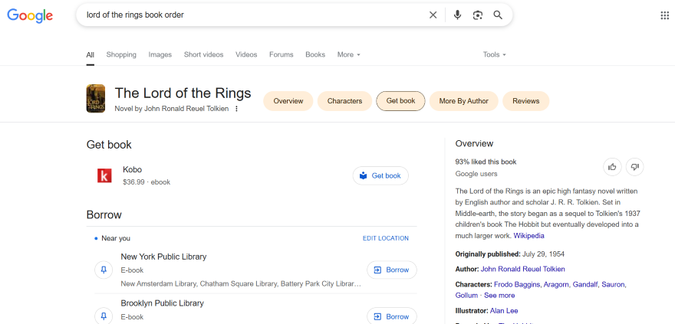Click the New Amsterdam Library branches text
Image resolution: width=675 pixels, height=324 pixels.
pos(241,283)
